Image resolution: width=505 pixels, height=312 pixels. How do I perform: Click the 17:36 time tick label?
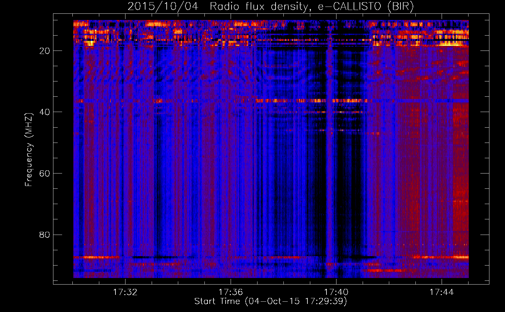pos(231,292)
